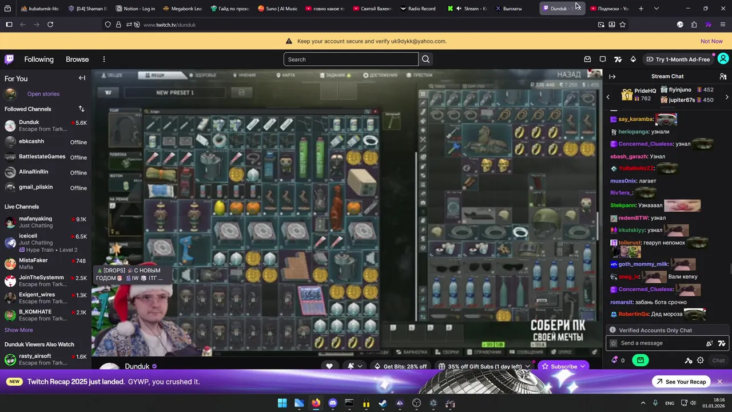Switch to the Suno | AI Music tab
The image size is (732, 412).
tap(277, 9)
